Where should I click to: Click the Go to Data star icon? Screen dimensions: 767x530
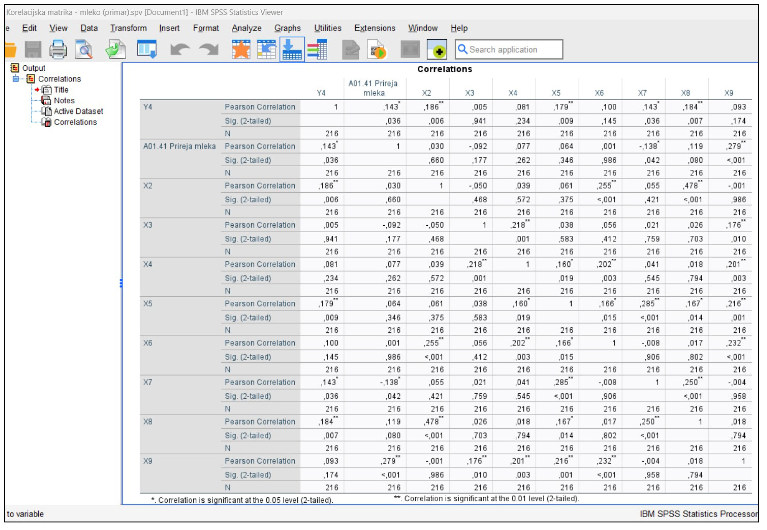pyautogui.click(x=241, y=49)
